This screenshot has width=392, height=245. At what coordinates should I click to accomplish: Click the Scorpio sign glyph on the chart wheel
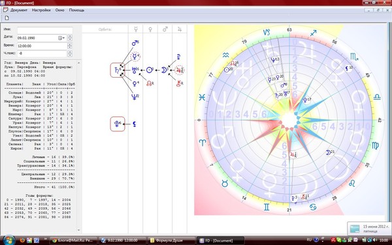(354, 57)
